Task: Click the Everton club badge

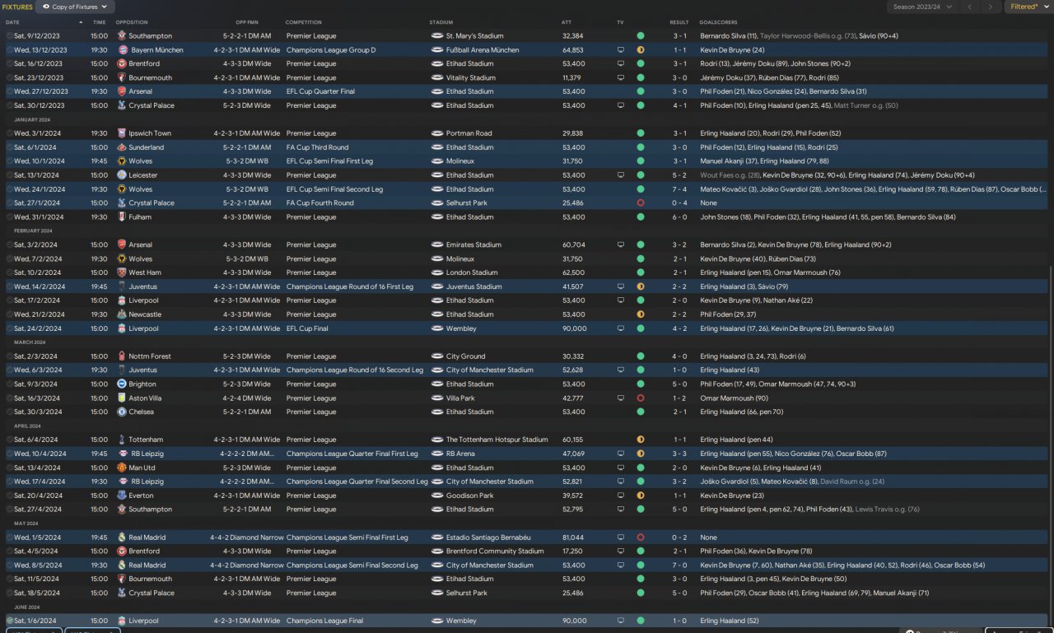Action: coord(122,496)
